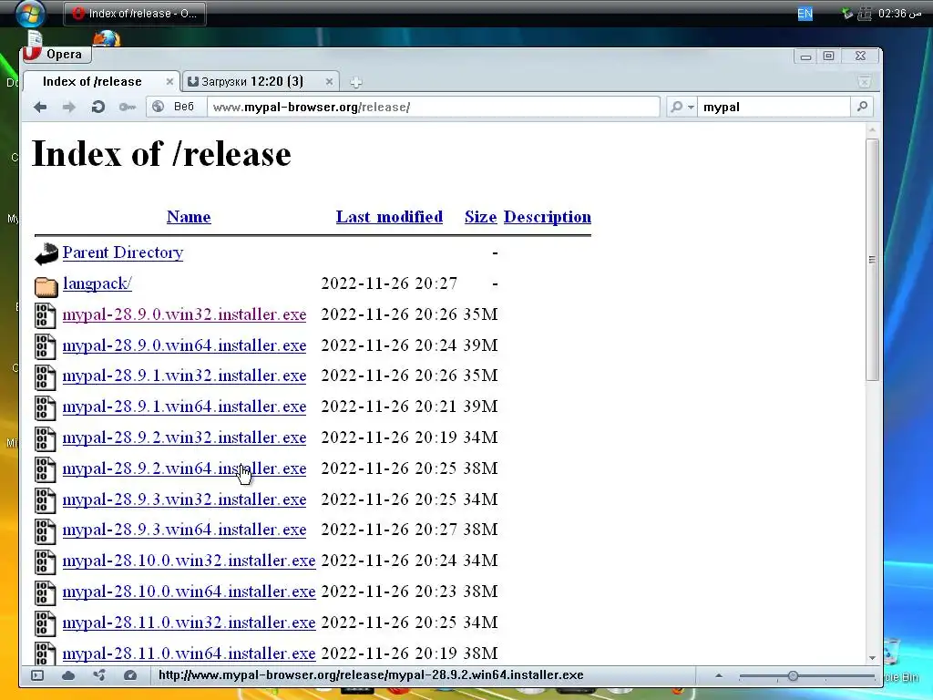Screen dimensions: 933x700
Task: Reload the page with the refresh icon
Action: (x=98, y=108)
